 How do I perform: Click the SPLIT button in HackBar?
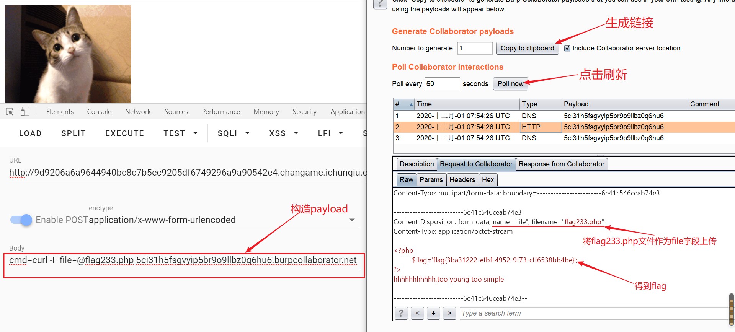73,133
